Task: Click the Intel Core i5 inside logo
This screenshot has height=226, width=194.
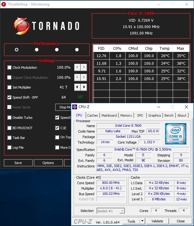Action: (176, 134)
